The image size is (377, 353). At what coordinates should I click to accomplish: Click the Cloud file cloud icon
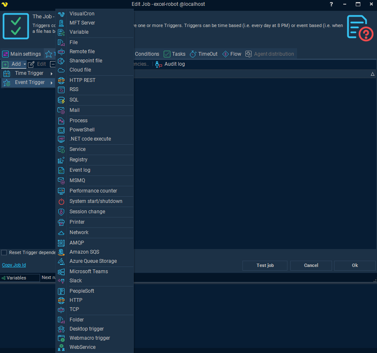click(x=61, y=70)
